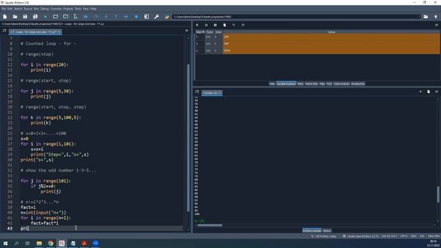Close the Console 1/A tab
Image resolution: width=441 pixels, height=248 pixels.
click(x=220, y=93)
